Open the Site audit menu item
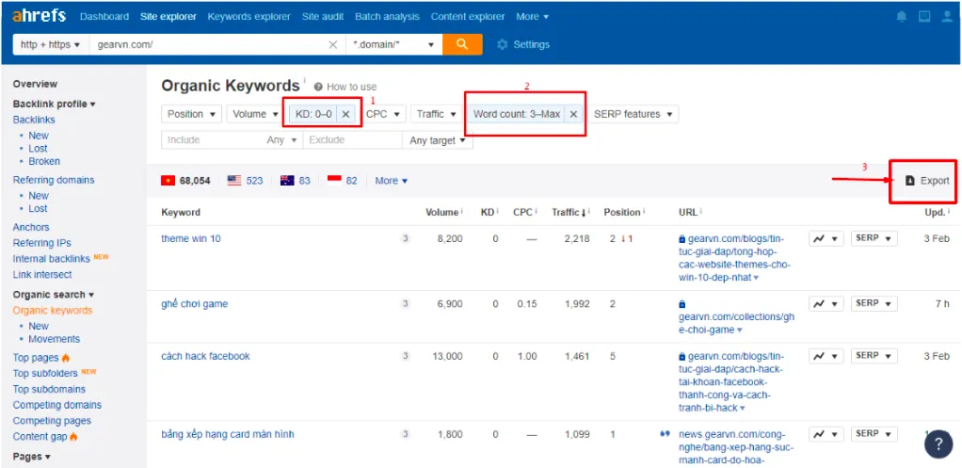Viewport: 962px width, 468px height. tap(324, 17)
